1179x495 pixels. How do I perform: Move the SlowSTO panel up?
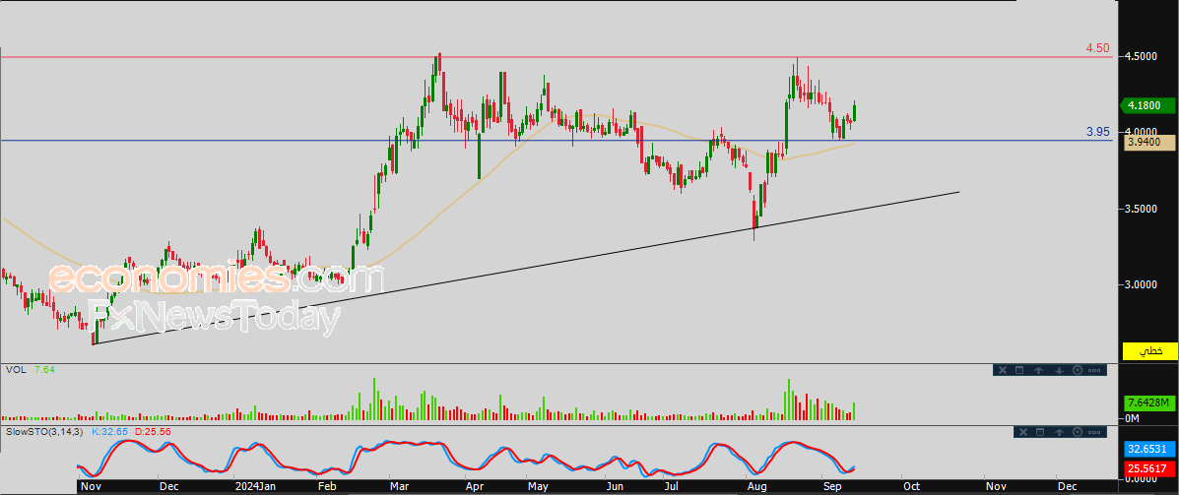(1059, 432)
